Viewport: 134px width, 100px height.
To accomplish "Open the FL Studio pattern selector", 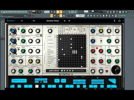I will pyautogui.click(x=80, y=16).
